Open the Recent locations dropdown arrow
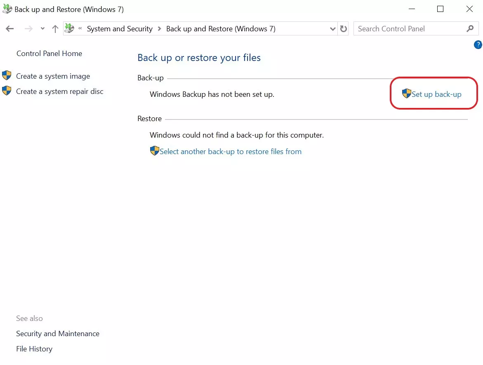Viewport: 483px width, 365px height. click(42, 29)
